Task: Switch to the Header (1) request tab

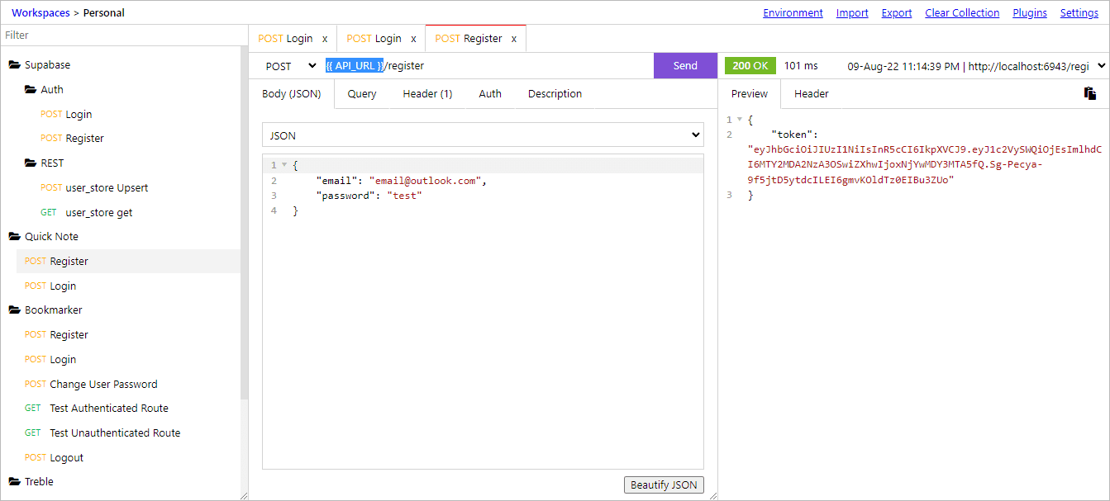Action: point(427,94)
